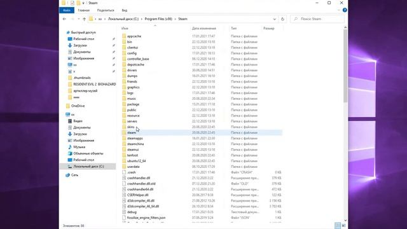Sort by Тип column header
The width and height of the screenshot is (407, 229).
pos(233,28)
